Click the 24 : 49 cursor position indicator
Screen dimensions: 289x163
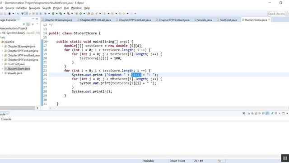198,161
